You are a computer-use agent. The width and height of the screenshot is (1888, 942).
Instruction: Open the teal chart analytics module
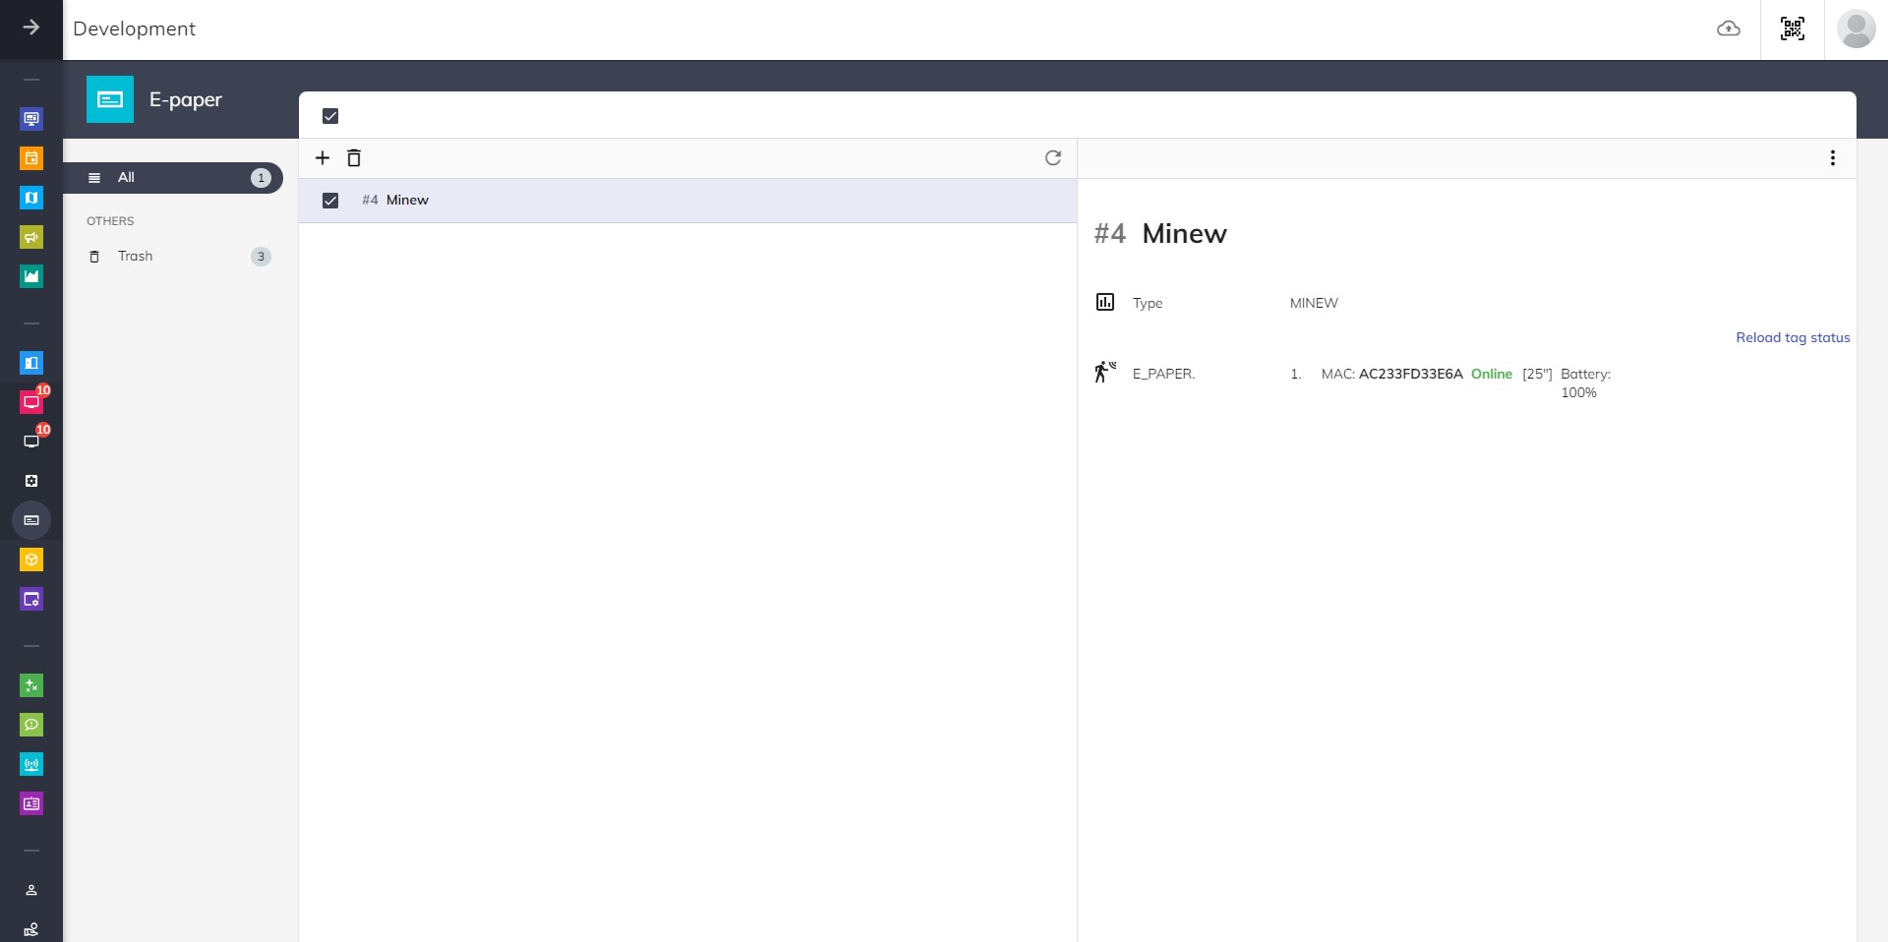(x=31, y=276)
